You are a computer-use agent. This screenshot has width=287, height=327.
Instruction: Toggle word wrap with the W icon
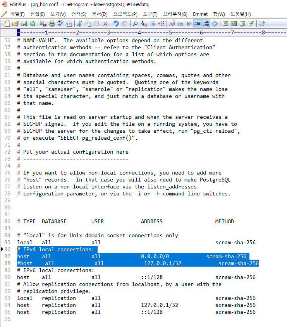[189, 24]
